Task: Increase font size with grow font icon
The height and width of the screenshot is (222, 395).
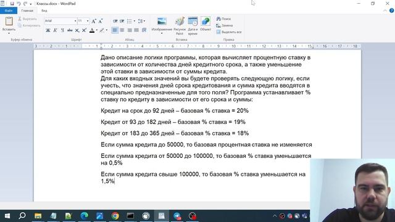Action: pos(94,21)
